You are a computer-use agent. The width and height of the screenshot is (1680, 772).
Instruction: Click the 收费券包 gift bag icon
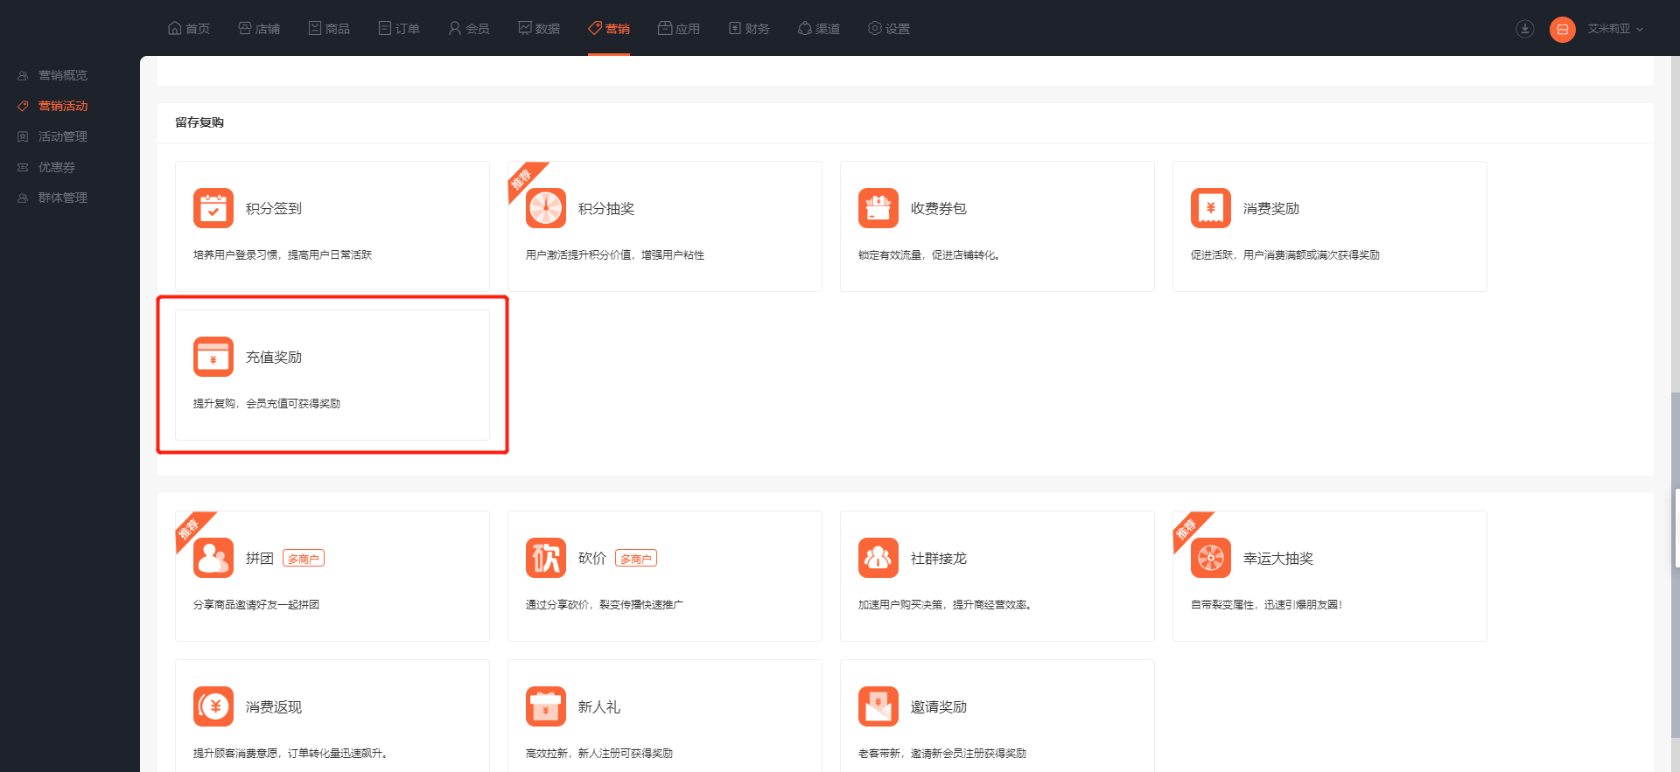[x=878, y=208]
